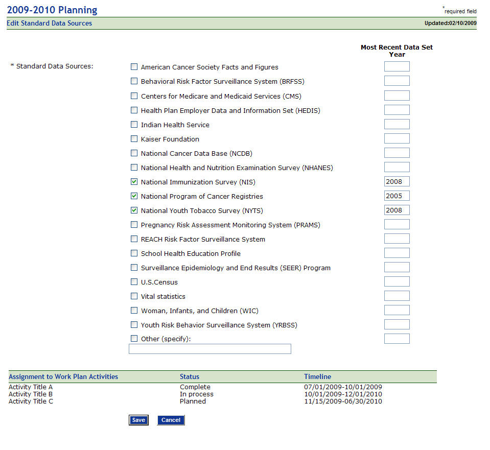Screen dimensions: 490x450
Task: Click the NCDB year input box
Action: pos(396,153)
